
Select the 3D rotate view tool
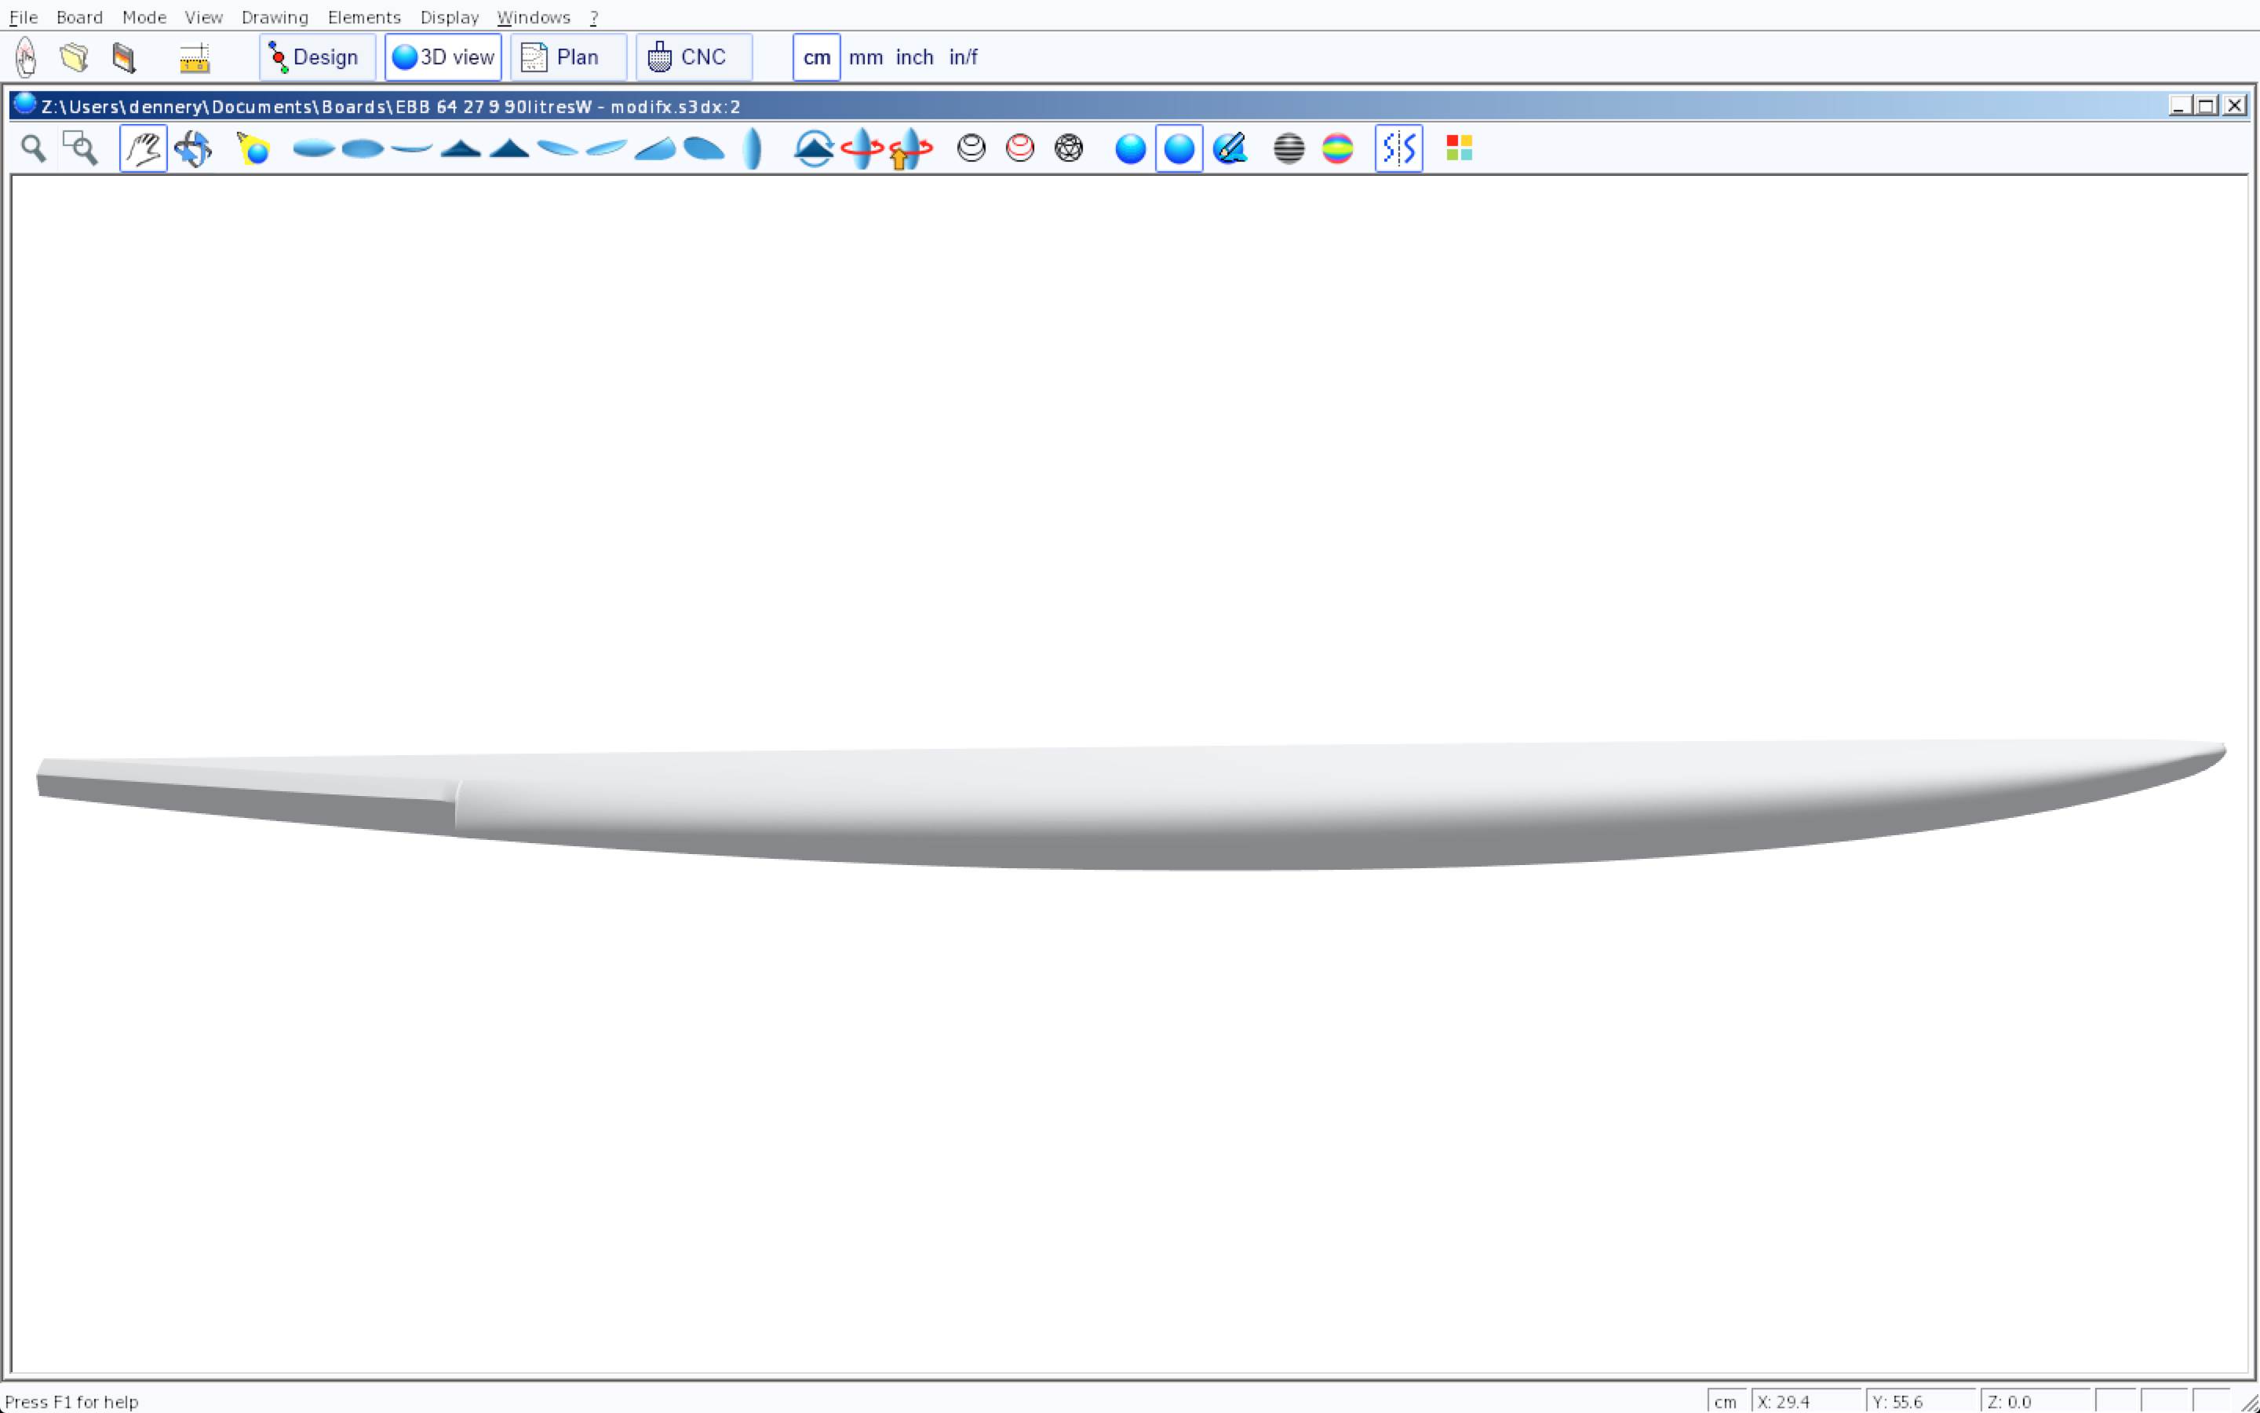click(192, 148)
